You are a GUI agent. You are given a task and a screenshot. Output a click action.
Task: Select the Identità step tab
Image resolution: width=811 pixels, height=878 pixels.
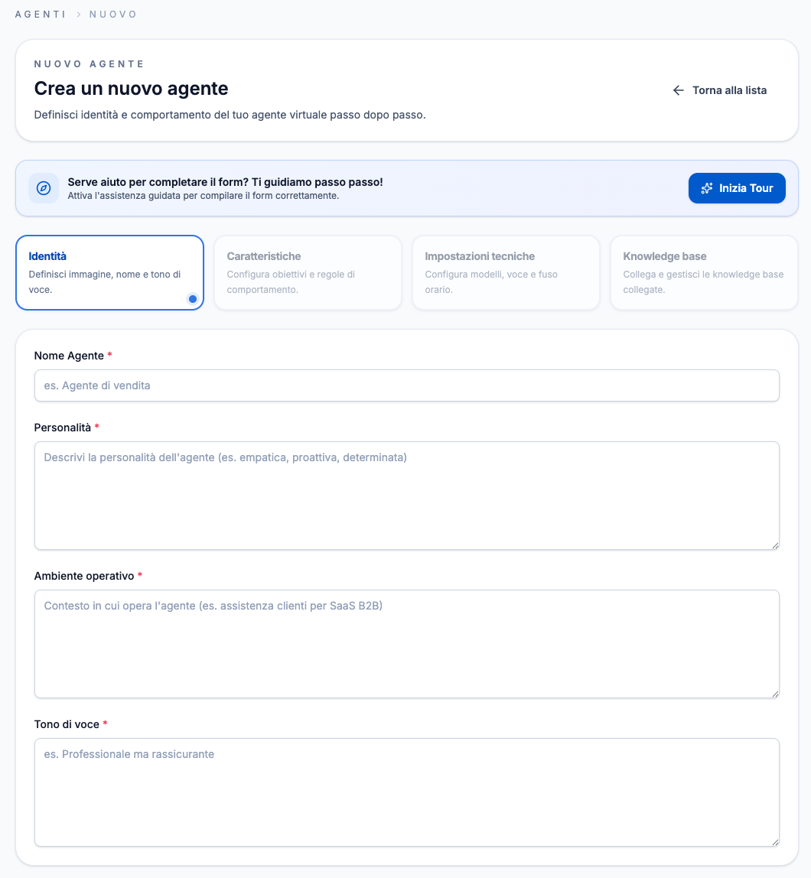pyautogui.click(x=109, y=272)
